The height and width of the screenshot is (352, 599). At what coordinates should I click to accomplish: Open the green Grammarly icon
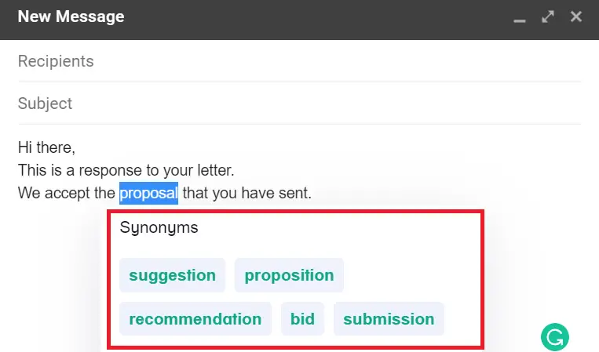(x=555, y=337)
